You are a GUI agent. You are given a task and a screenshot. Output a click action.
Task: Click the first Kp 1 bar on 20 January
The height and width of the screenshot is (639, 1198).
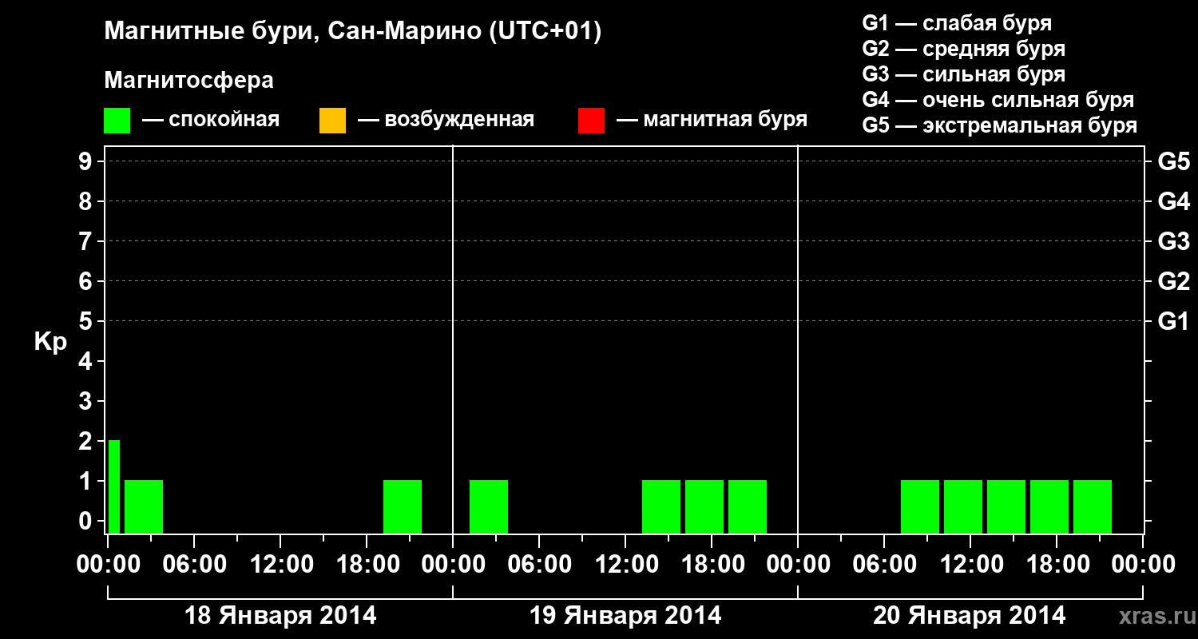[x=920, y=506]
